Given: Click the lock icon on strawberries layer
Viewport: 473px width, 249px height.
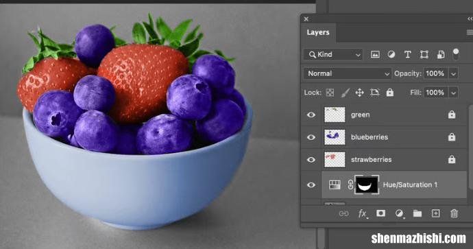Looking at the screenshot, I should coord(452,159).
